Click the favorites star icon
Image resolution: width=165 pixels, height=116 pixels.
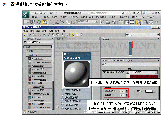click(138, 13)
